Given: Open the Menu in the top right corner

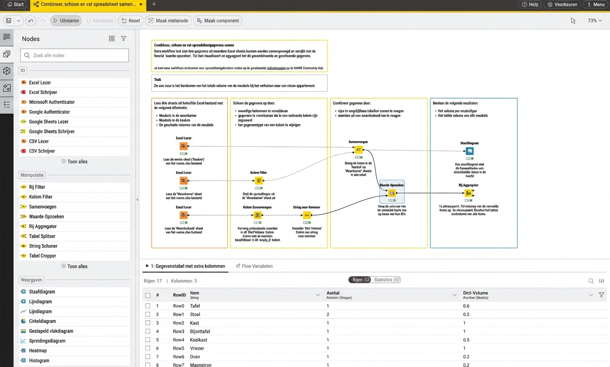Looking at the screenshot, I should click(x=596, y=5).
